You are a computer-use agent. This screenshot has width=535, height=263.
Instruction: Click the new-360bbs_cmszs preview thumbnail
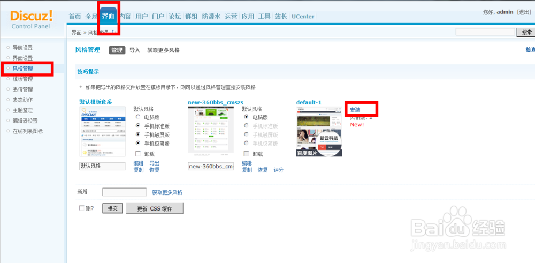(211, 132)
